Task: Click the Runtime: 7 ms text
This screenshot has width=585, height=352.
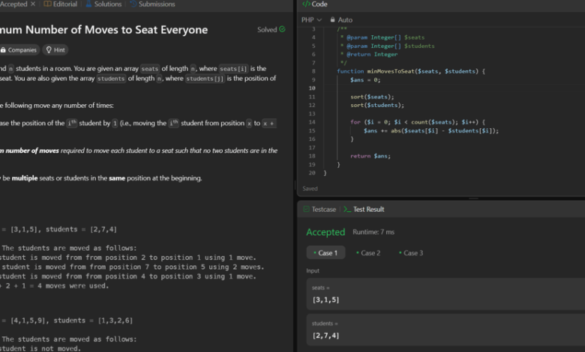Action: point(373,232)
